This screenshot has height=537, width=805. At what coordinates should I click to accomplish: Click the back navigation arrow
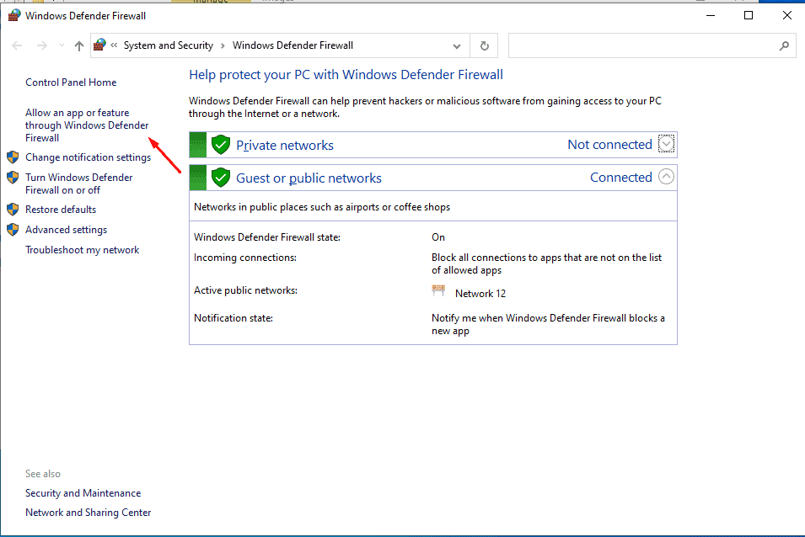click(17, 45)
